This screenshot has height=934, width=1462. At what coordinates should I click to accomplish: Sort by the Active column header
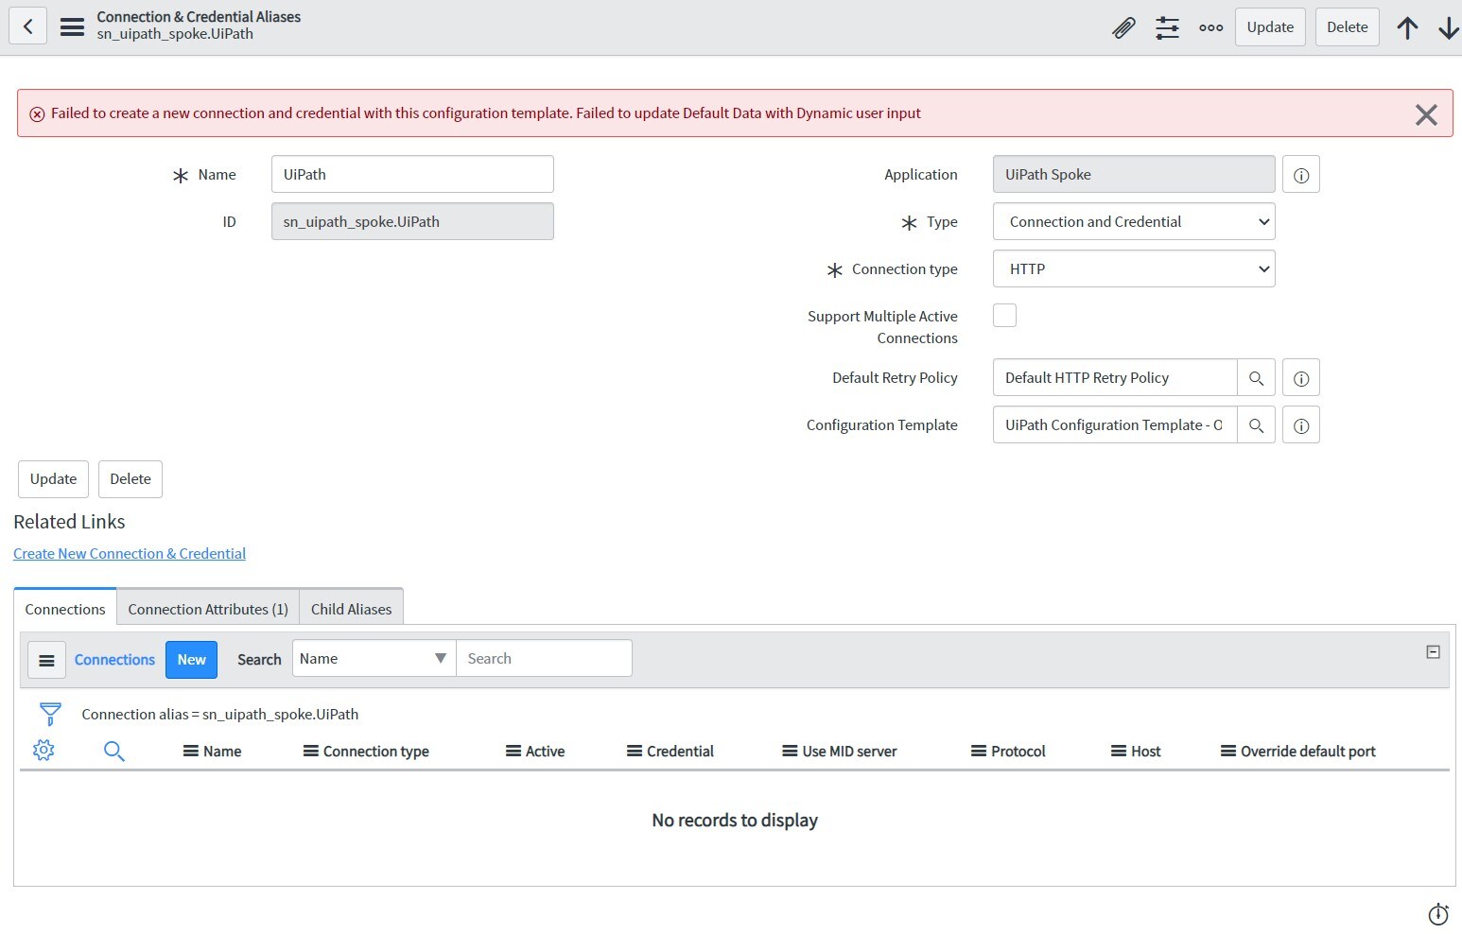(546, 752)
